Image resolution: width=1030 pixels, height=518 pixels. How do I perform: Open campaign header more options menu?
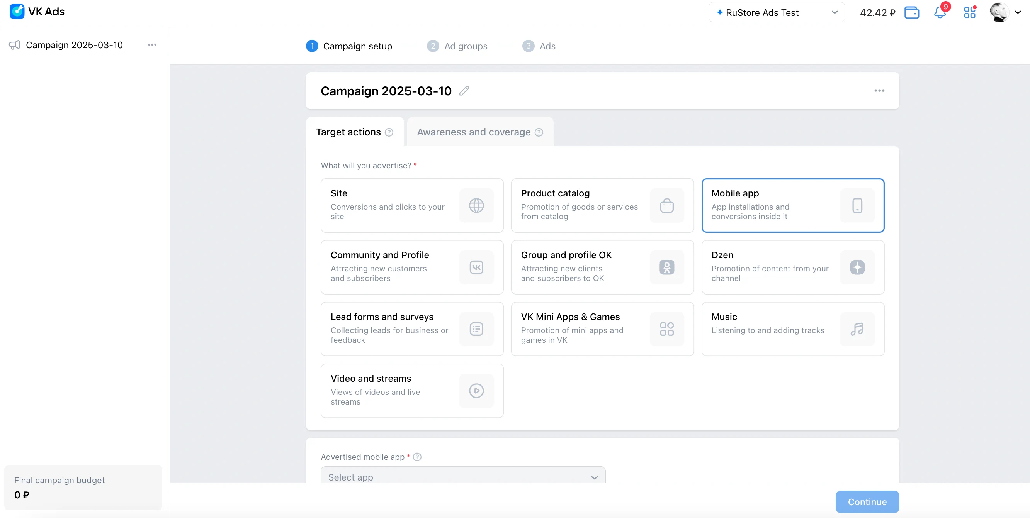coord(879,91)
